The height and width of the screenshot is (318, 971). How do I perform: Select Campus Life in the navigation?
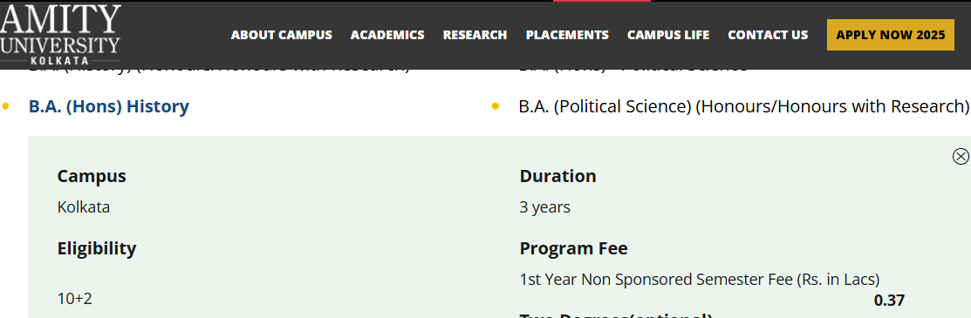[x=668, y=35]
